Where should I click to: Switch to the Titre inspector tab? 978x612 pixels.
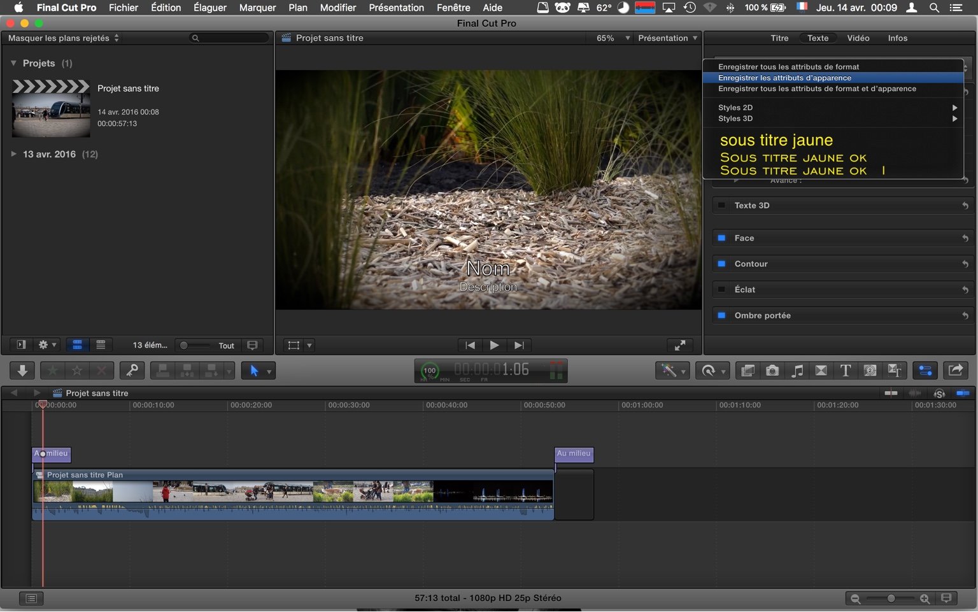click(x=779, y=38)
